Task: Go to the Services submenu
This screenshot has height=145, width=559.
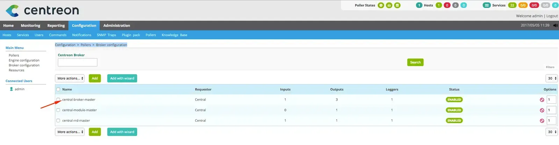Action: click(x=23, y=35)
